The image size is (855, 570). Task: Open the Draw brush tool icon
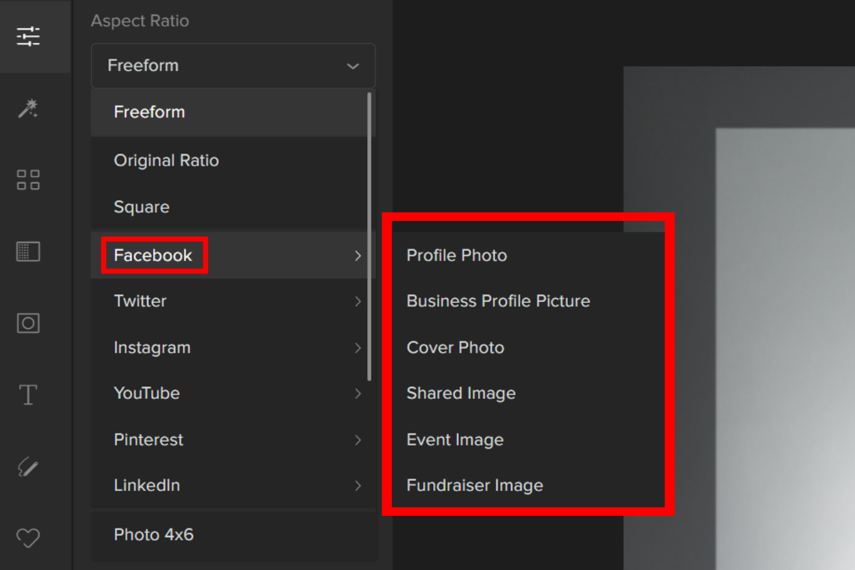pyautogui.click(x=28, y=467)
